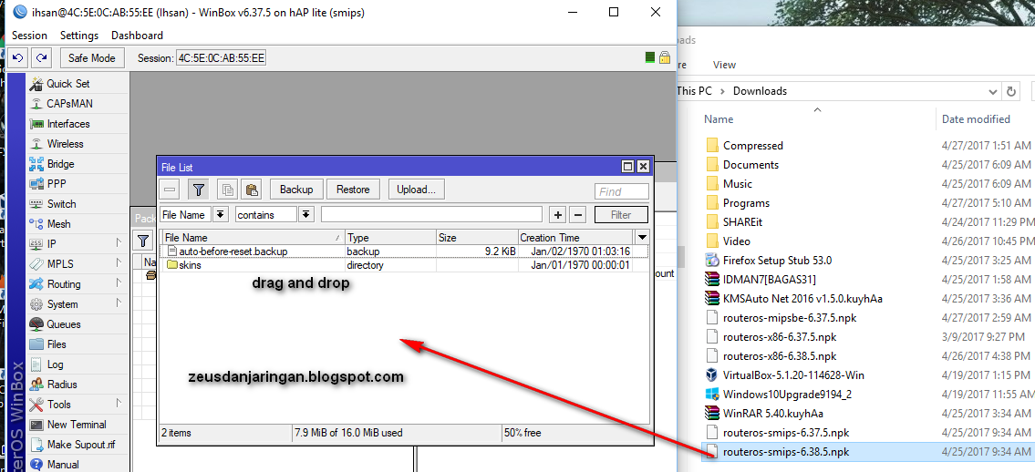1035x472 pixels.
Task: Open Quick Set in sidebar
Action: [68, 84]
